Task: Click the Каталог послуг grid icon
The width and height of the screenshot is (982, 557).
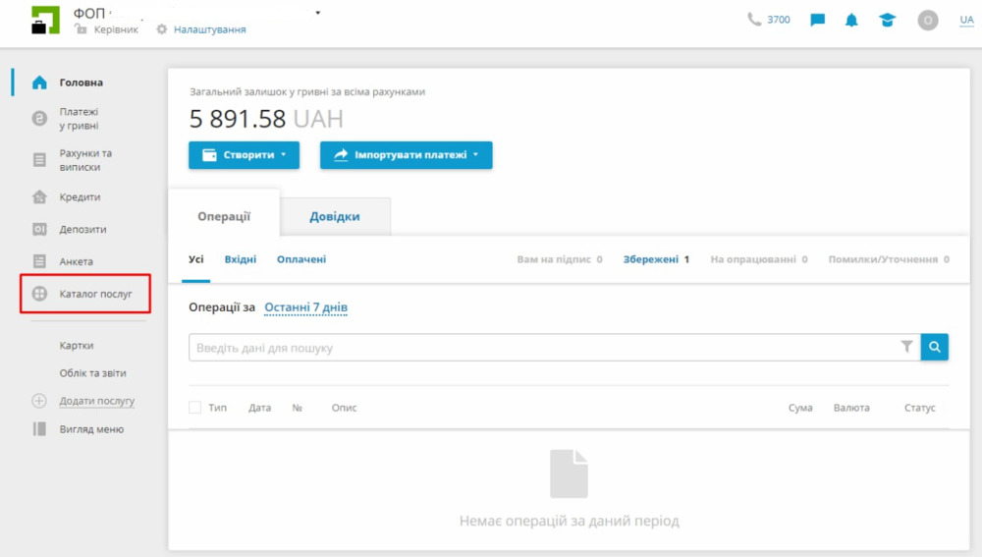Action: (x=39, y=294)
